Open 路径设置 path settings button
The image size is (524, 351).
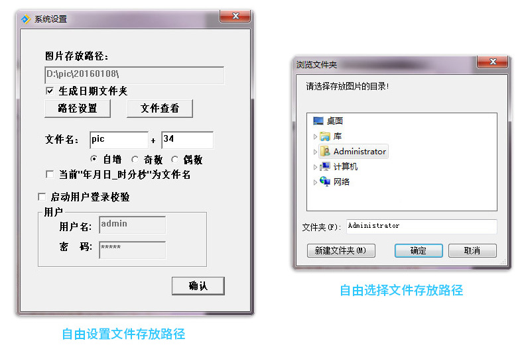point(78,109)
